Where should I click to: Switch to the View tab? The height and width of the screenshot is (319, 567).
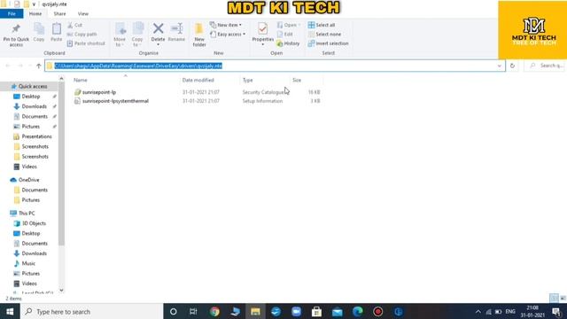[82, 14]
